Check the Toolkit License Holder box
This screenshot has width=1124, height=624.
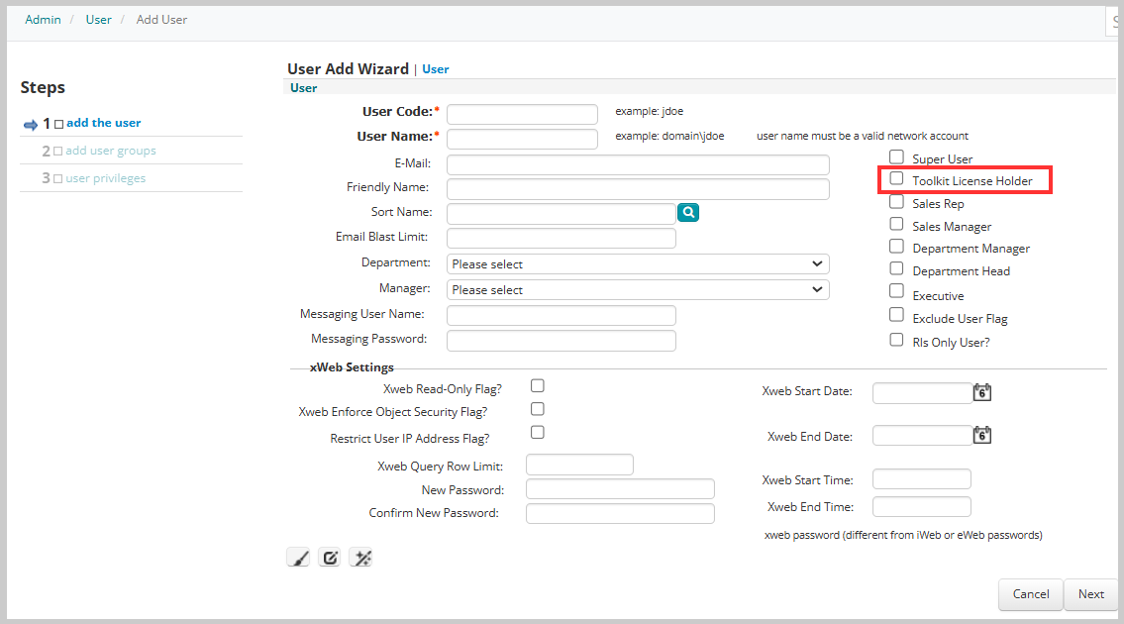tap(896, 178)
